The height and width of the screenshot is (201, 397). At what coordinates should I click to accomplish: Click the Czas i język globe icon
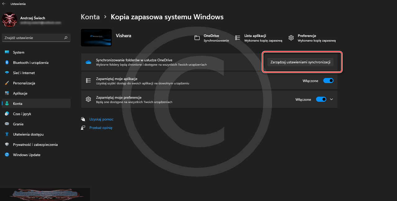point(7,114)
